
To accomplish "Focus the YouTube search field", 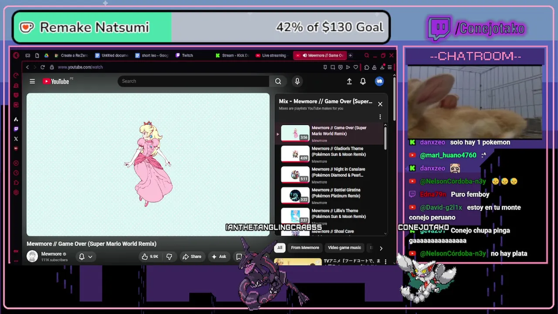I will (x=194, y=81).
